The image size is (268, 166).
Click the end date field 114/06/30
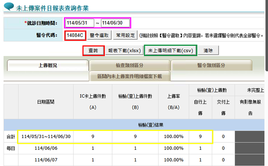(x=115, y=23)
